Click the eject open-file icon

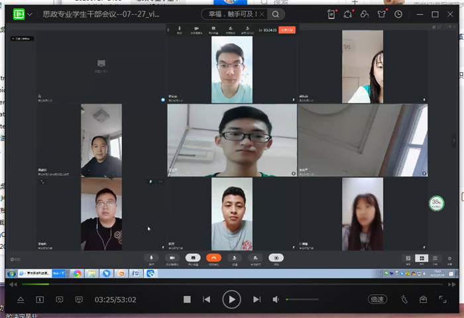tap(21, 299)
